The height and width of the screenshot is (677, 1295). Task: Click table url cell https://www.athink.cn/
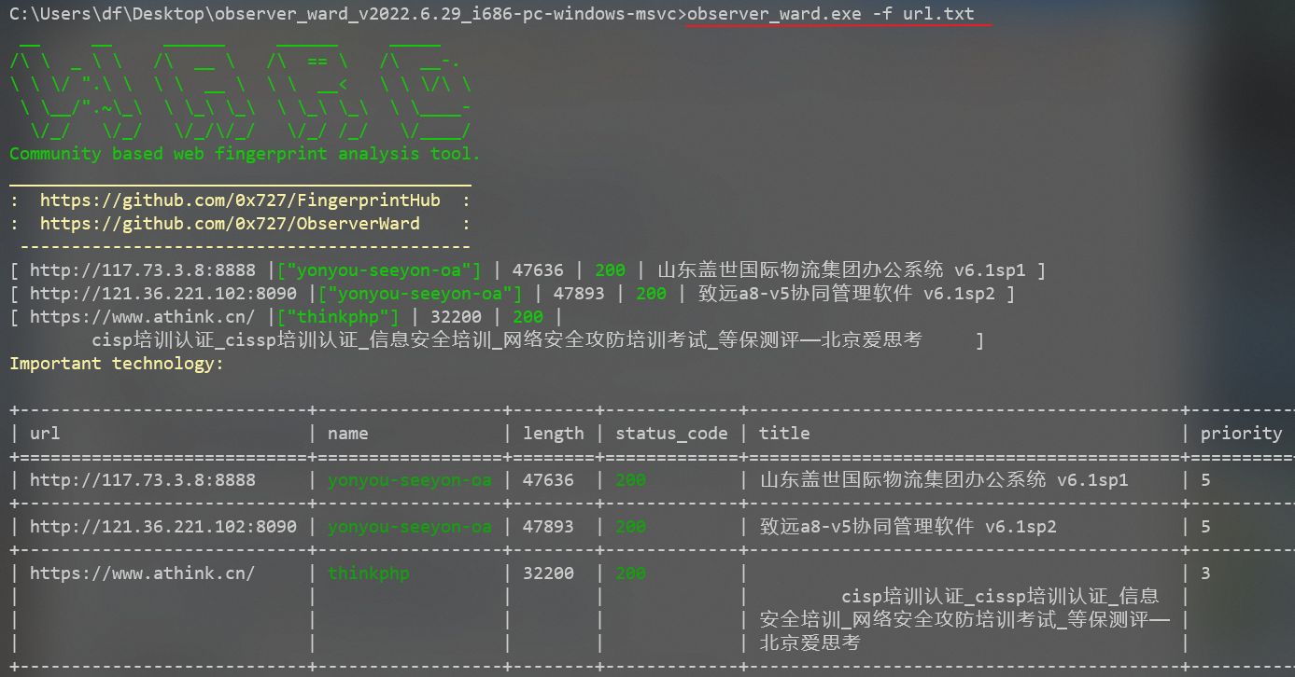click(x=143, y=573)
